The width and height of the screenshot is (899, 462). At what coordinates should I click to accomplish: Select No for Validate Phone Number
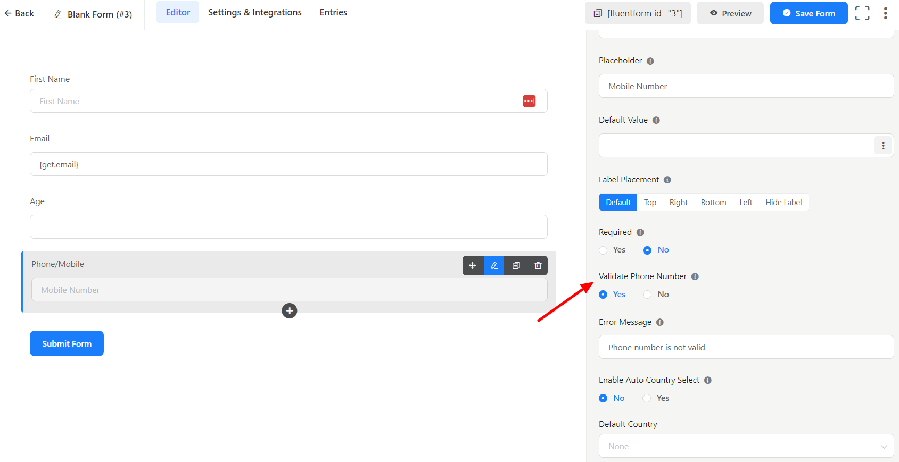click(x=648, y=295)
